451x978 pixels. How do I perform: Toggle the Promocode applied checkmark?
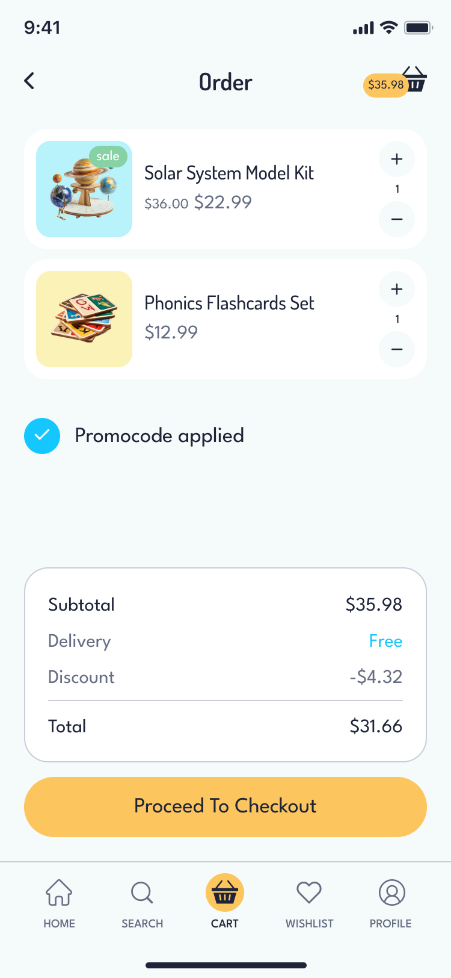(x=42, y=436)
